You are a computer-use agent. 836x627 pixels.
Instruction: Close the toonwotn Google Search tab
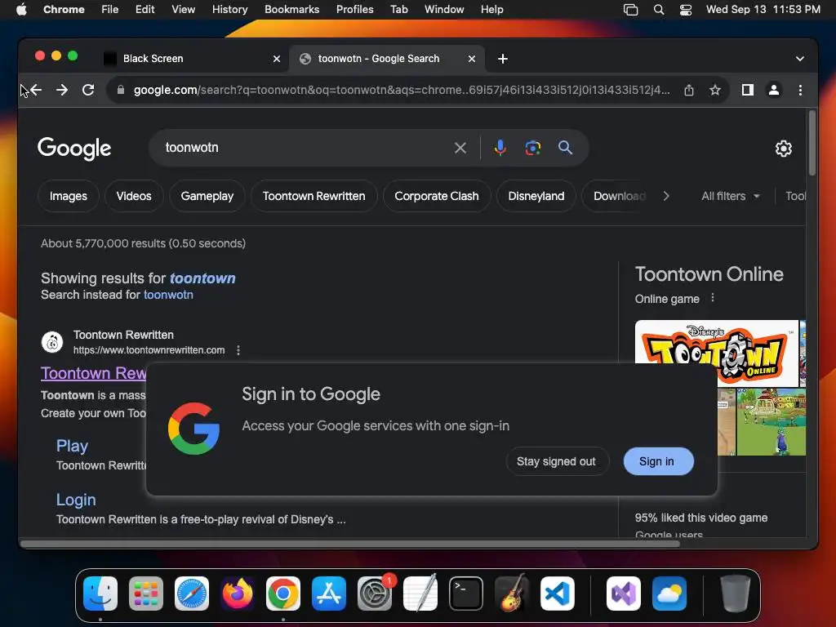pyautogui.click(x=472, y=59)
